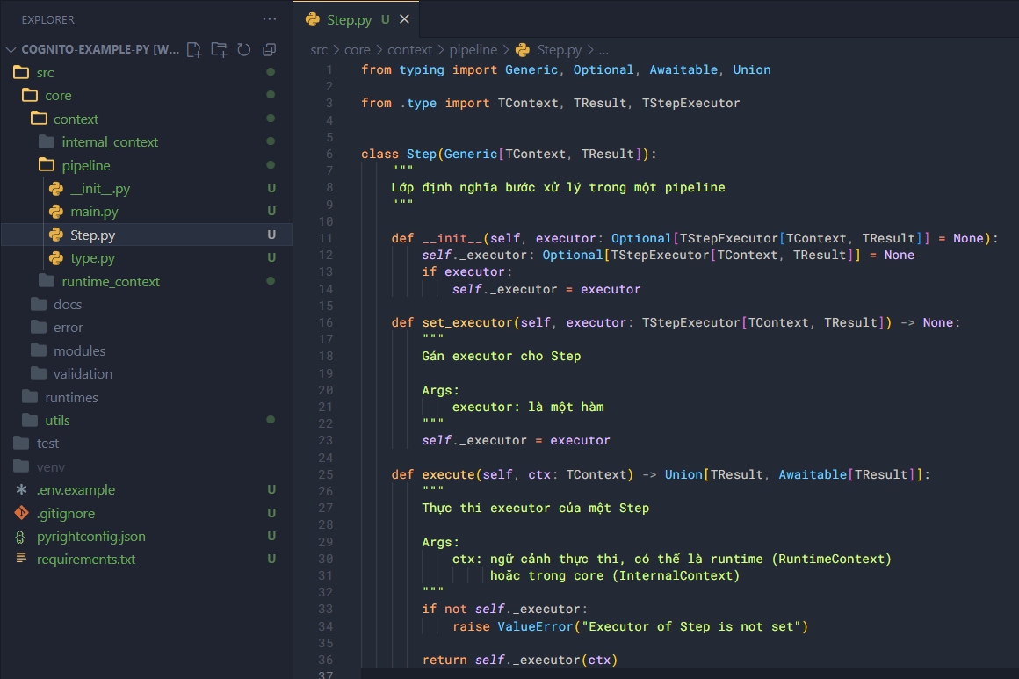Viewport: 1019px width, 679px height.
Task: Open requirements.txt file
Action: [85, 559]
